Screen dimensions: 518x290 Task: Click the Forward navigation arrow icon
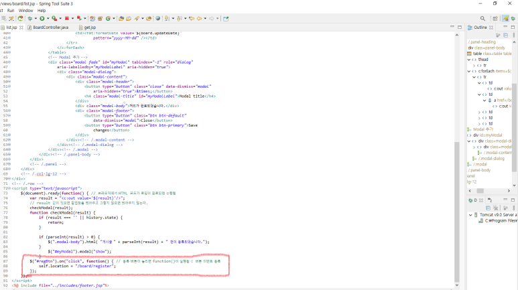coord(212,19)
